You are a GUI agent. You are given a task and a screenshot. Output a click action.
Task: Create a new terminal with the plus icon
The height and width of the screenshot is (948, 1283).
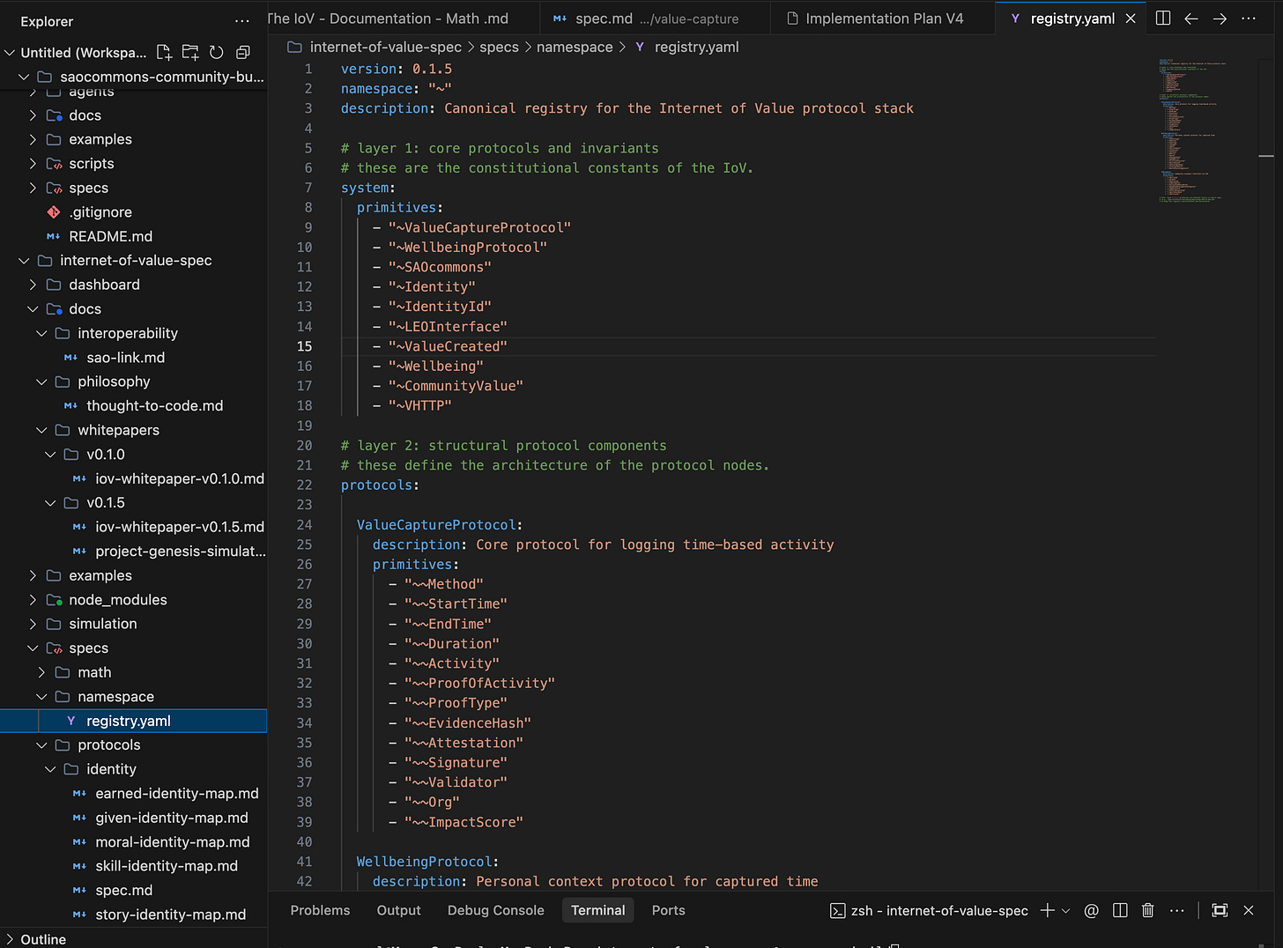click(1047, 910)
